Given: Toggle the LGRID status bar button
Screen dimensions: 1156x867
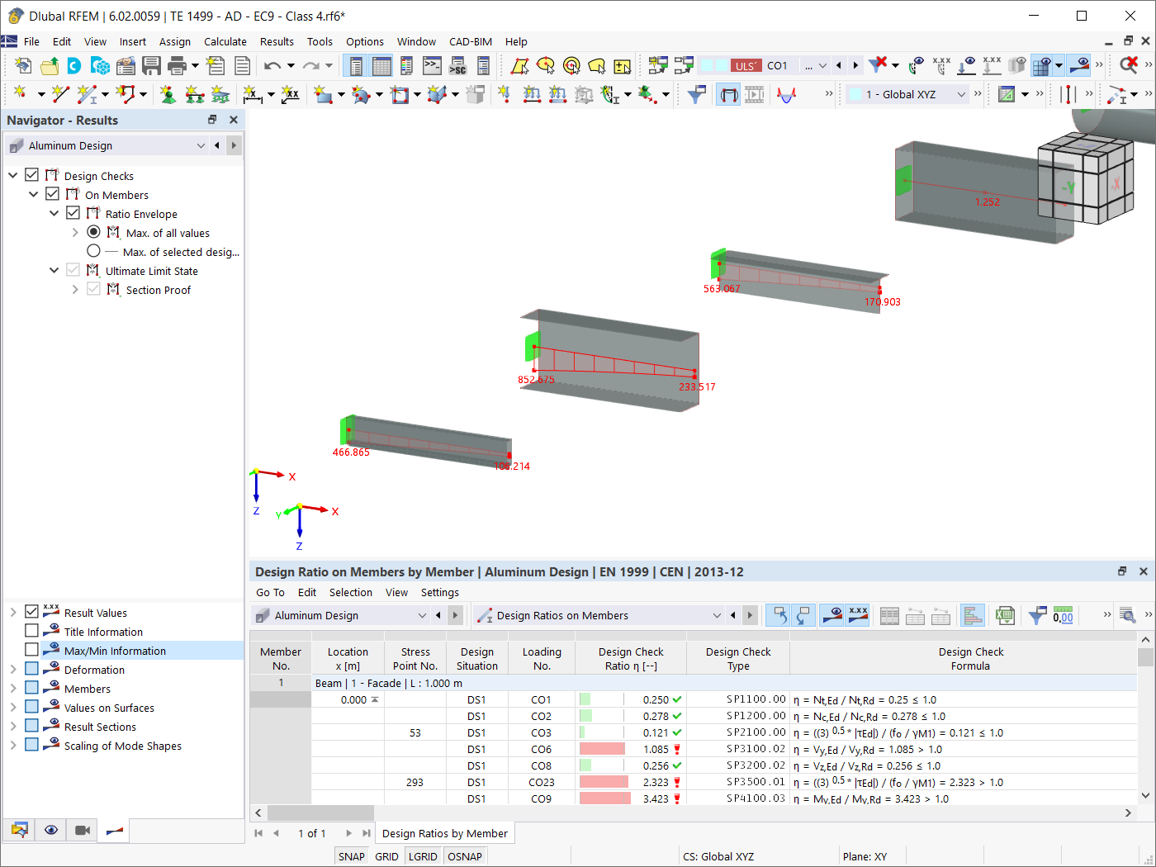Looking at the screenshot, I should coord(423,856).
